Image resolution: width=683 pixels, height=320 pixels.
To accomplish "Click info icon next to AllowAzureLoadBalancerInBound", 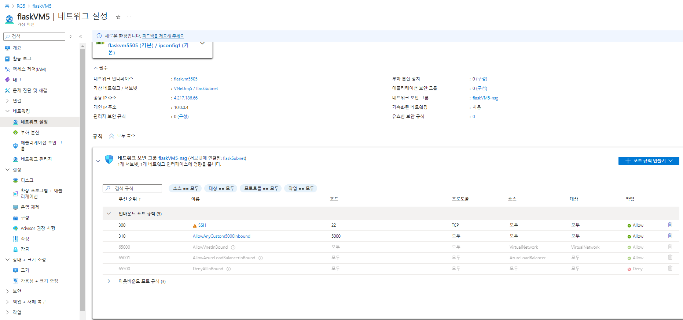I will click(261, 258).
